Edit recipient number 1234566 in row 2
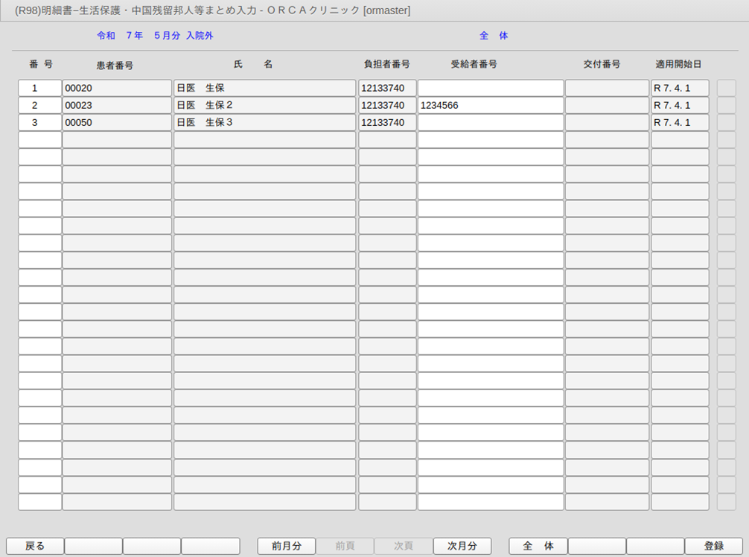The image size is (749, 557). point(490,105)
